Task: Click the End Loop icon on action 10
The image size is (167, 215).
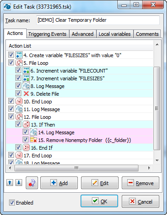Action: pyautogui.click(x=19, y=102)
